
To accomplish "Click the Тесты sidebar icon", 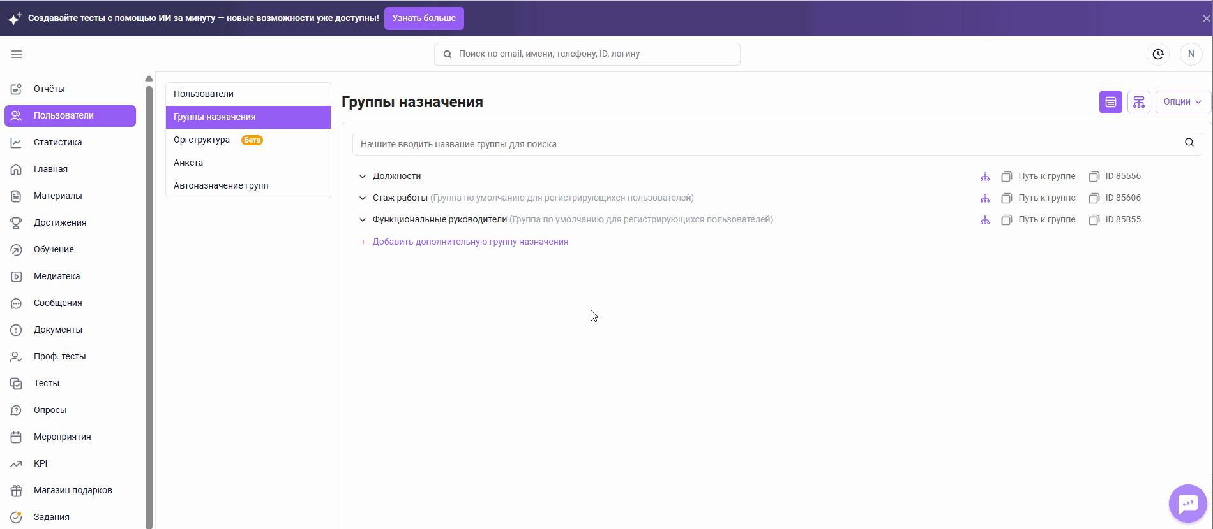I will pyautogui.click(x=17, y=384).
